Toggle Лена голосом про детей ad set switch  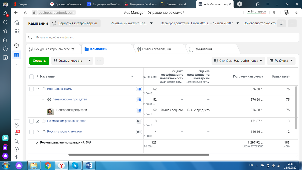[139, 100]
